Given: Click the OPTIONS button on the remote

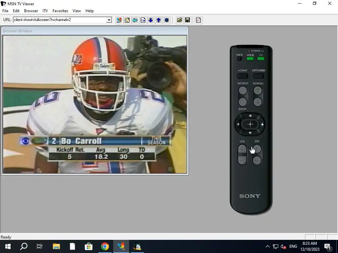Looking at the screenshot, I should [258, 76].
